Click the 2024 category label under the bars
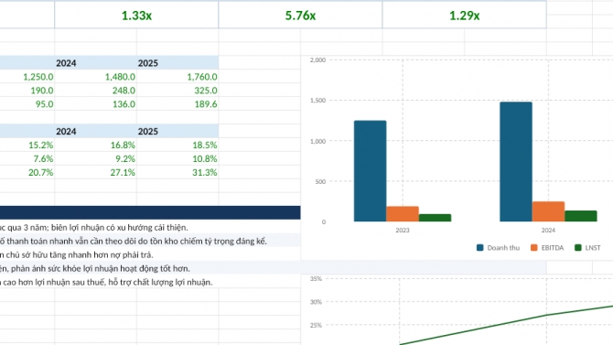 548,230
